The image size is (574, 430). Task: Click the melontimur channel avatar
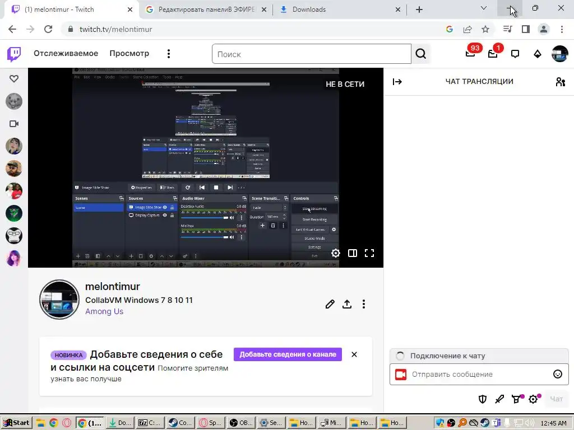59,300
